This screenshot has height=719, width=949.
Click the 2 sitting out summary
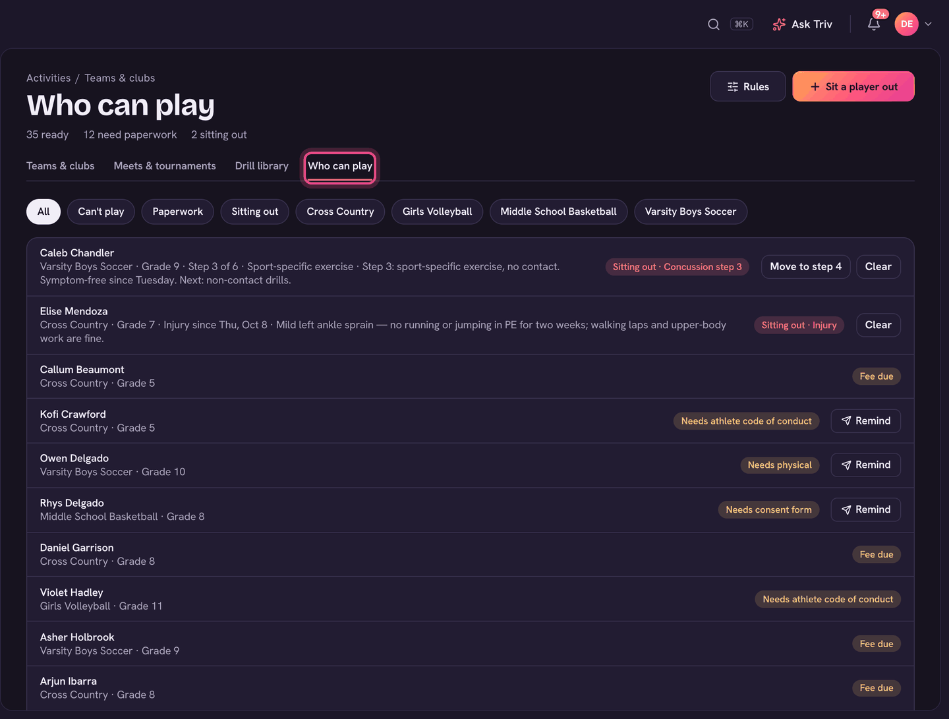pos(219,134)
